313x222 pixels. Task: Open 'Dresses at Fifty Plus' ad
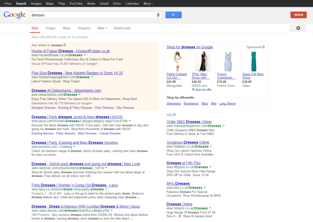pyautogui.click(x=184, y=163)
